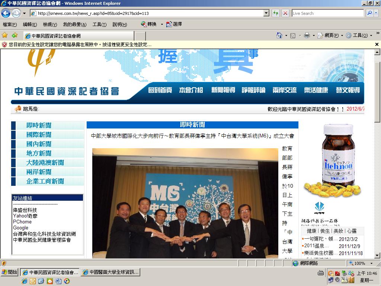Click the browser Forward arrow button
The height and width of the screenshot is (286, 381).
point(16,13)
